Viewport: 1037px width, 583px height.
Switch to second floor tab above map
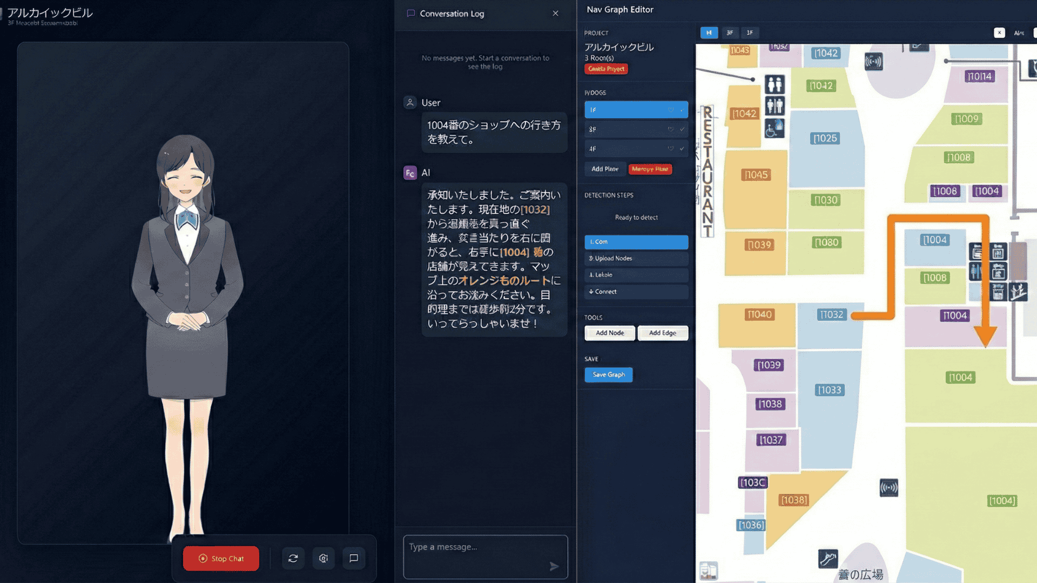pyautogui.click(x=730, y=32)
